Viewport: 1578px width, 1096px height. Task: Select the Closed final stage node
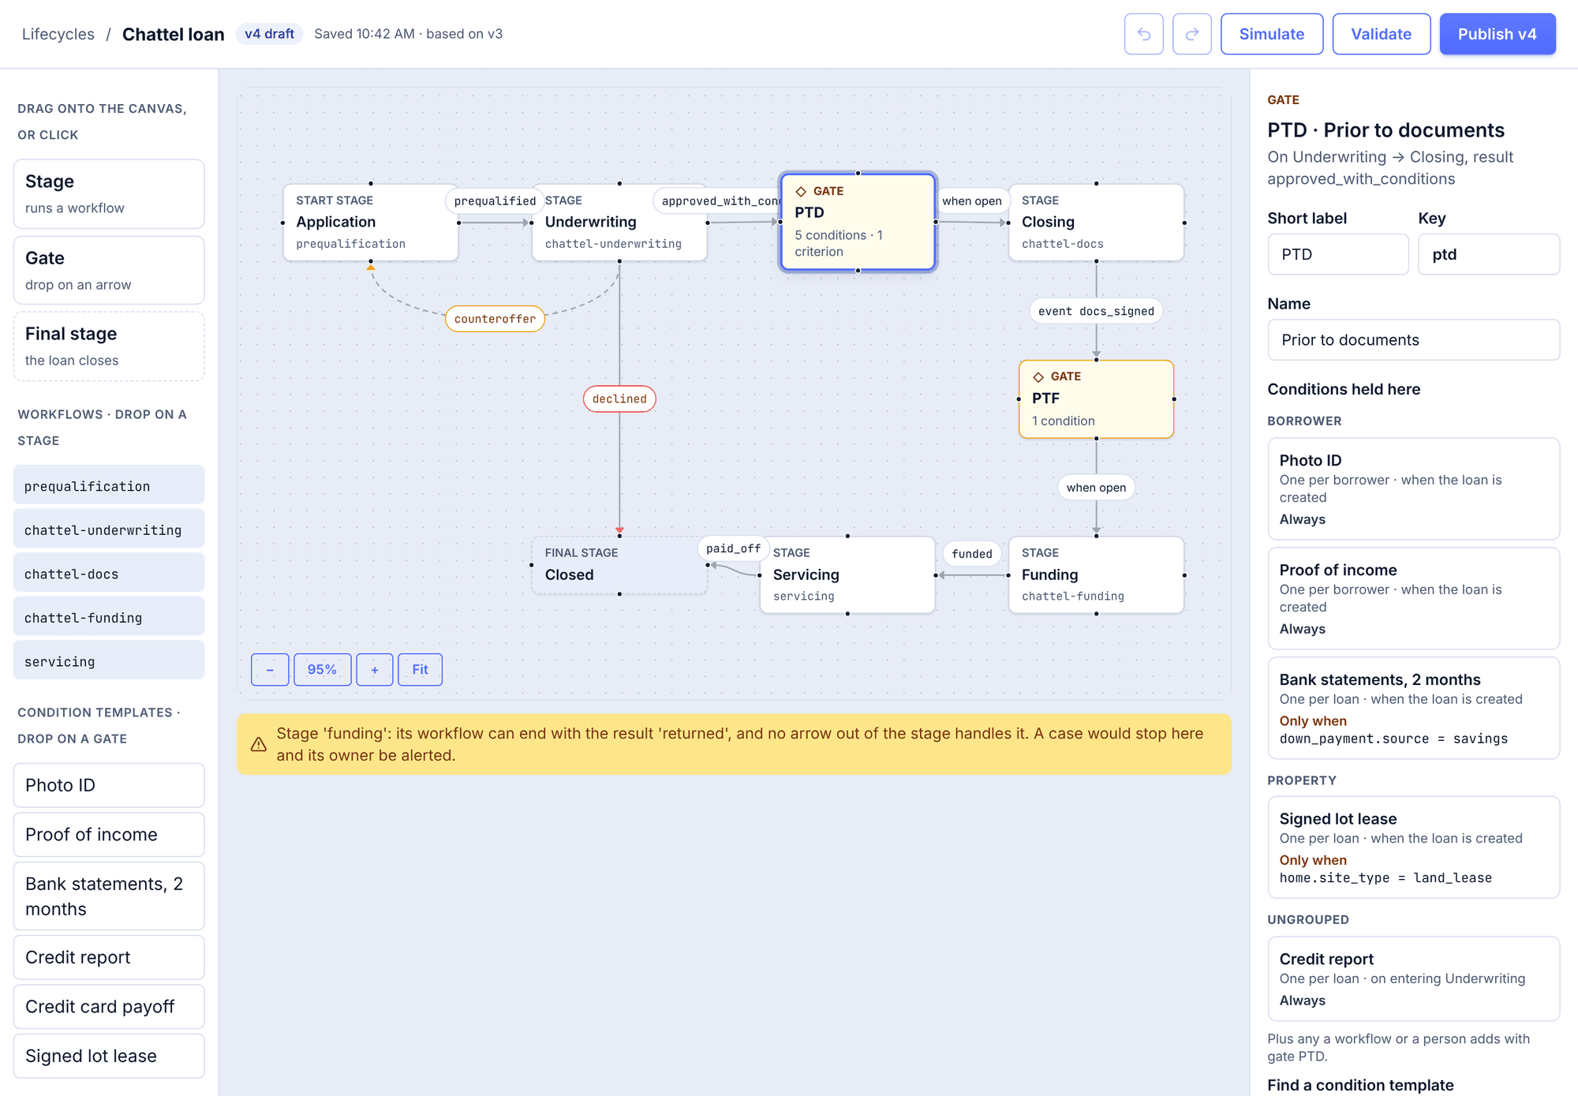point(619,565)
